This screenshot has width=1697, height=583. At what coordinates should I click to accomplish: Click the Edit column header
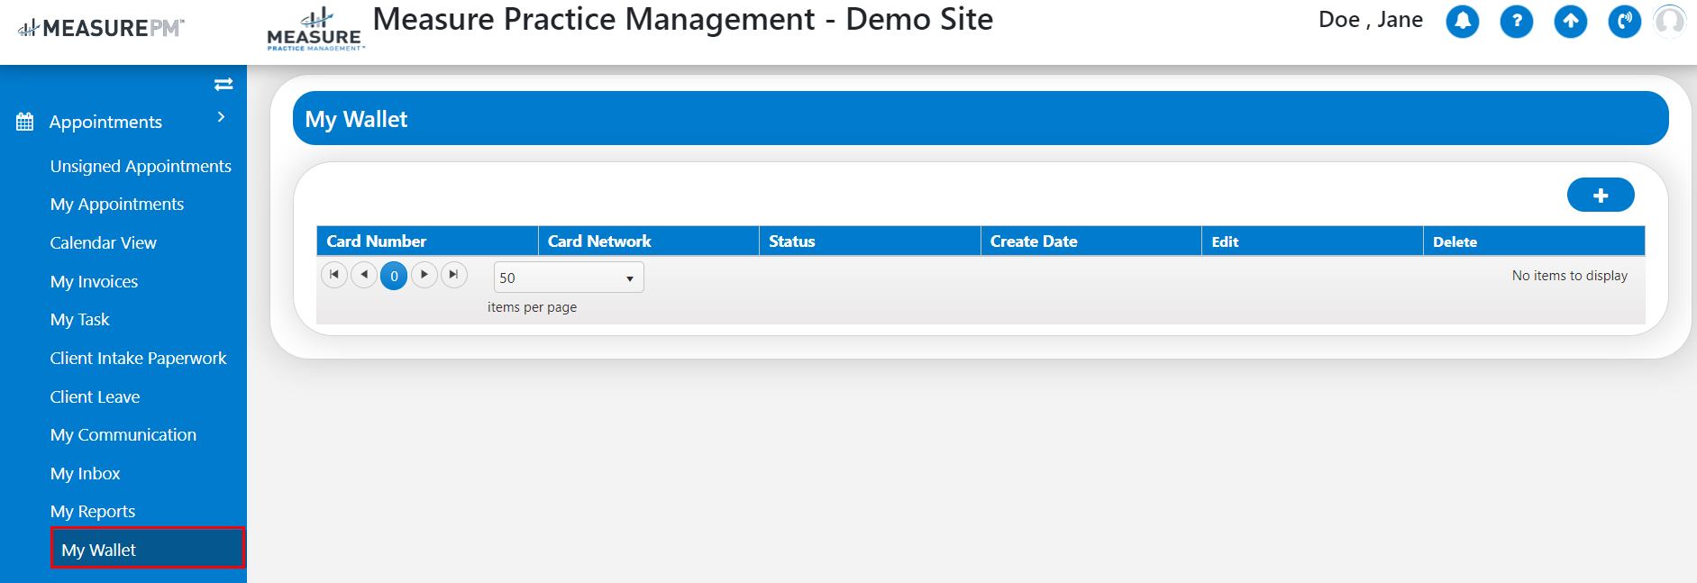pos(1312,241)
